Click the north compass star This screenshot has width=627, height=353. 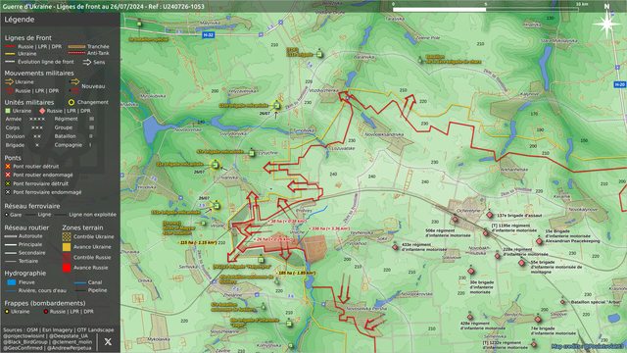click(x=606, y=24)
